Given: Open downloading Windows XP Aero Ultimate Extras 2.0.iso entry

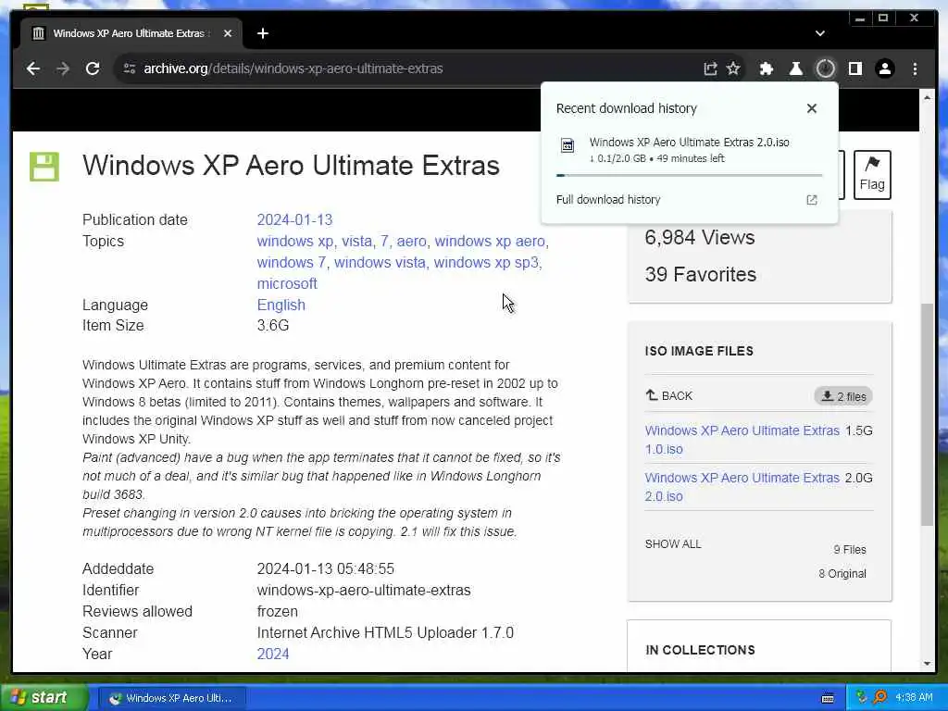Looking at the screenshot, I should point(689,149).
